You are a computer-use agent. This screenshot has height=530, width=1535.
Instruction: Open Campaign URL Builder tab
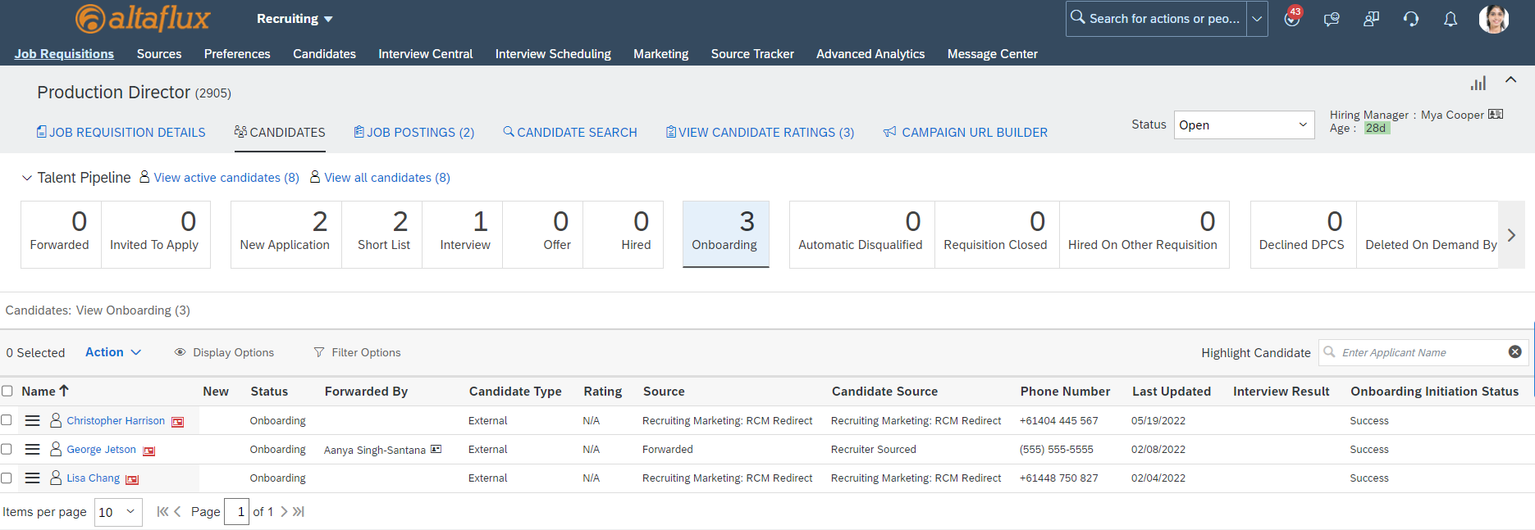966,132
